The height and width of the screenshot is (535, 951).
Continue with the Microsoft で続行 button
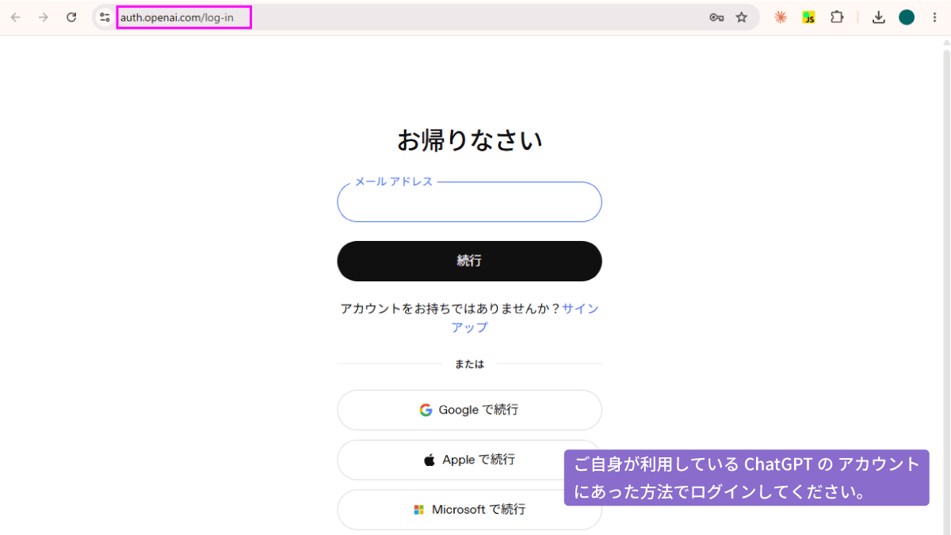pyautogui.click(x=469, y=510)
